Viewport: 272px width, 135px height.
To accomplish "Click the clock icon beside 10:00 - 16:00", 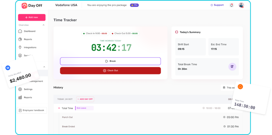I will 204,108.
